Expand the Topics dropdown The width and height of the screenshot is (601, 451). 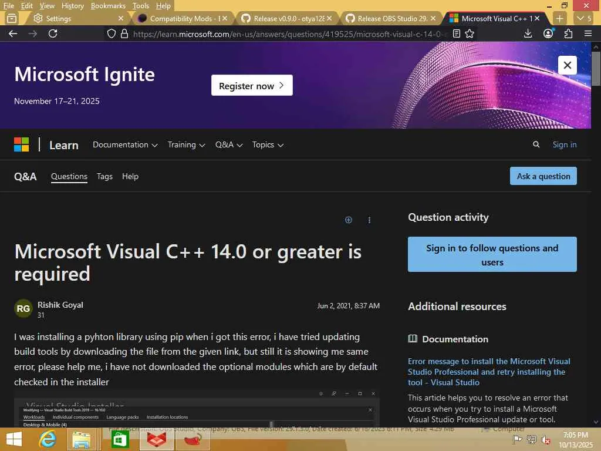(x=268, y=144)
